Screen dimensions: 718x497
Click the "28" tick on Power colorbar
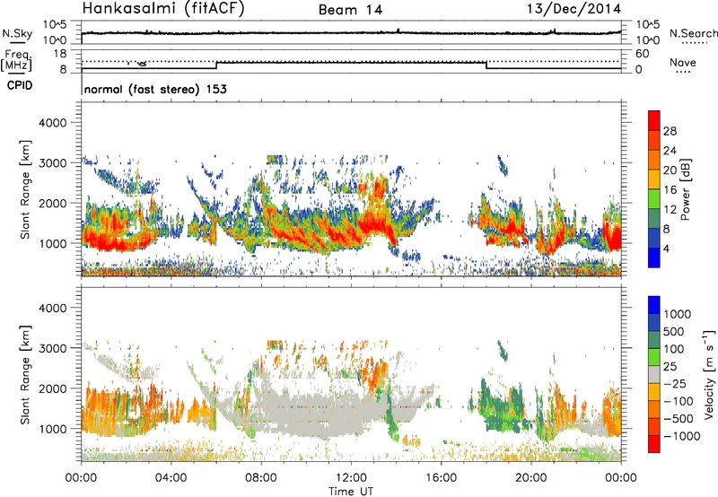(x=670, y=131)
